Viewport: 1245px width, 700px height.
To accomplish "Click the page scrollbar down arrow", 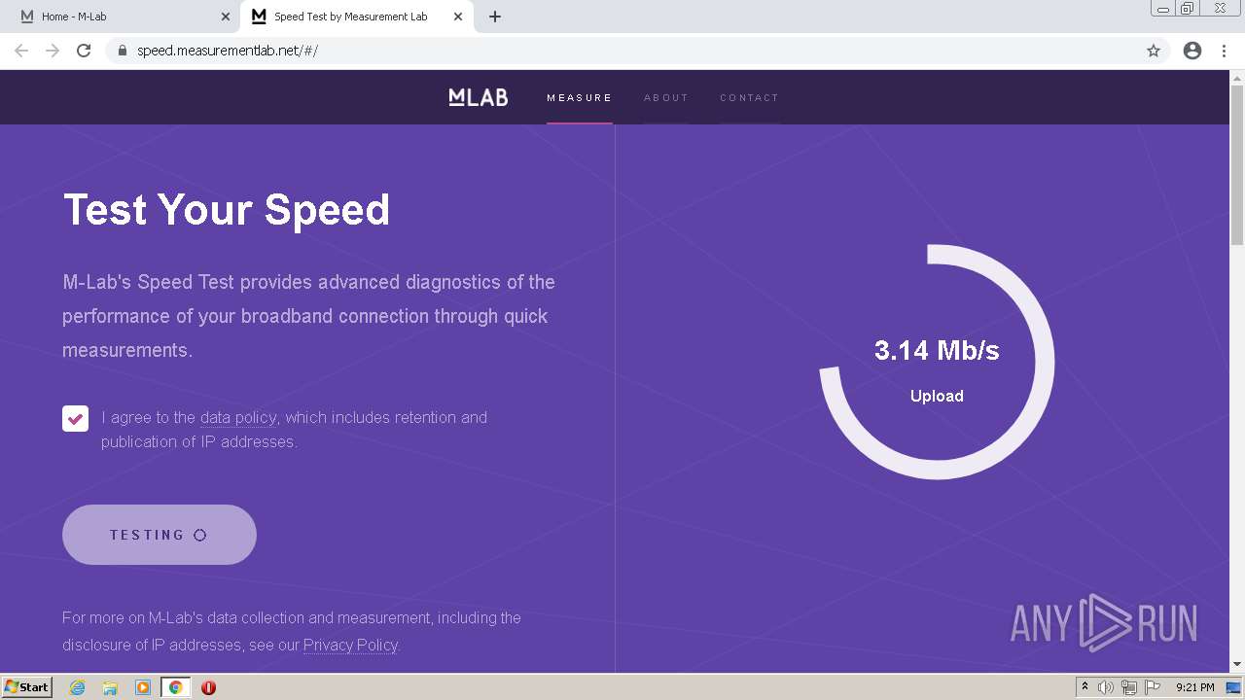I will (x=1237, y=665).
